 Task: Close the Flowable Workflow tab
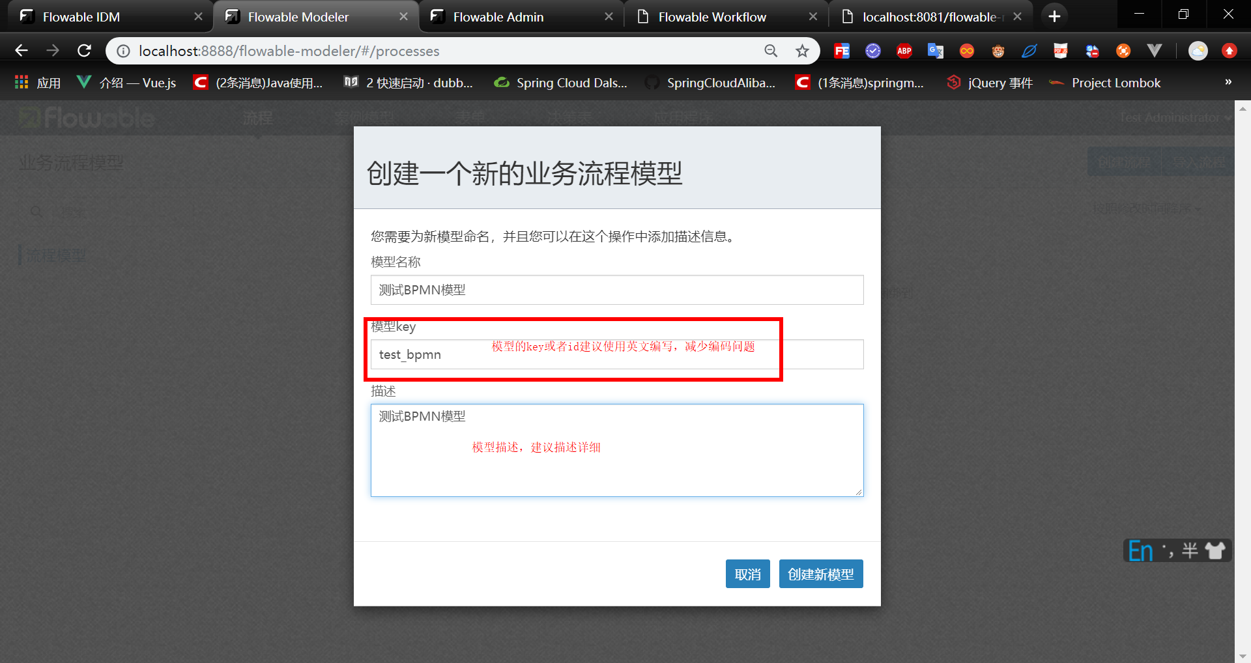[813, 16]
